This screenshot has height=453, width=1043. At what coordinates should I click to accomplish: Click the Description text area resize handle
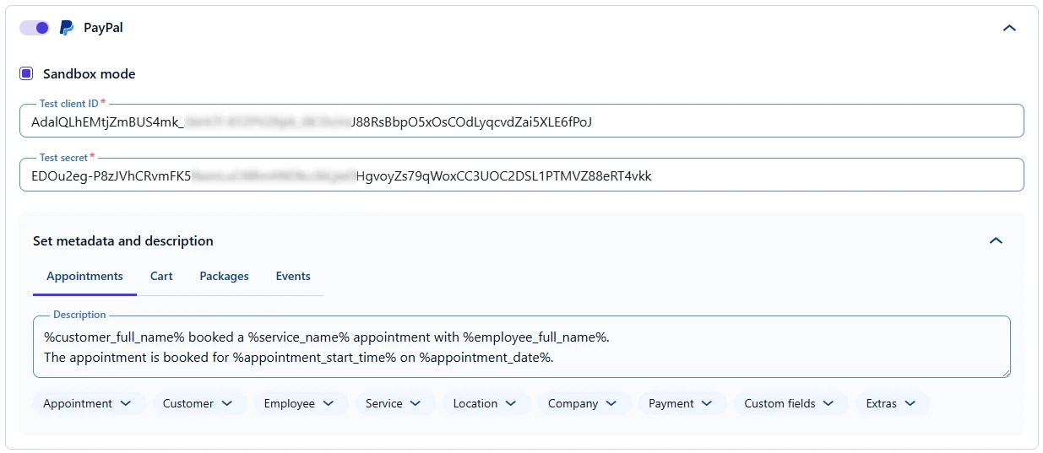1005,372
